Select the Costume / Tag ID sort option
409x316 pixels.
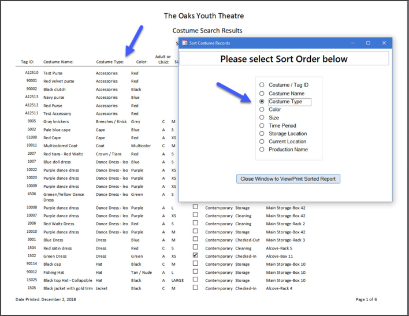coord(262,85)
